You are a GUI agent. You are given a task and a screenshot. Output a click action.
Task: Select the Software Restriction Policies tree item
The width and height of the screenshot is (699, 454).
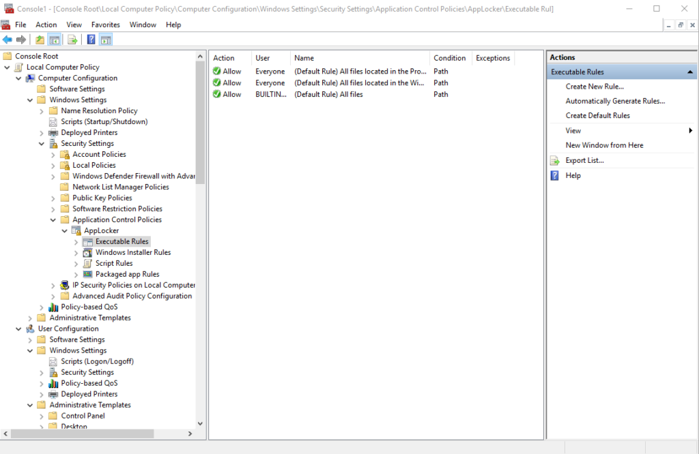tap(117, 209)
